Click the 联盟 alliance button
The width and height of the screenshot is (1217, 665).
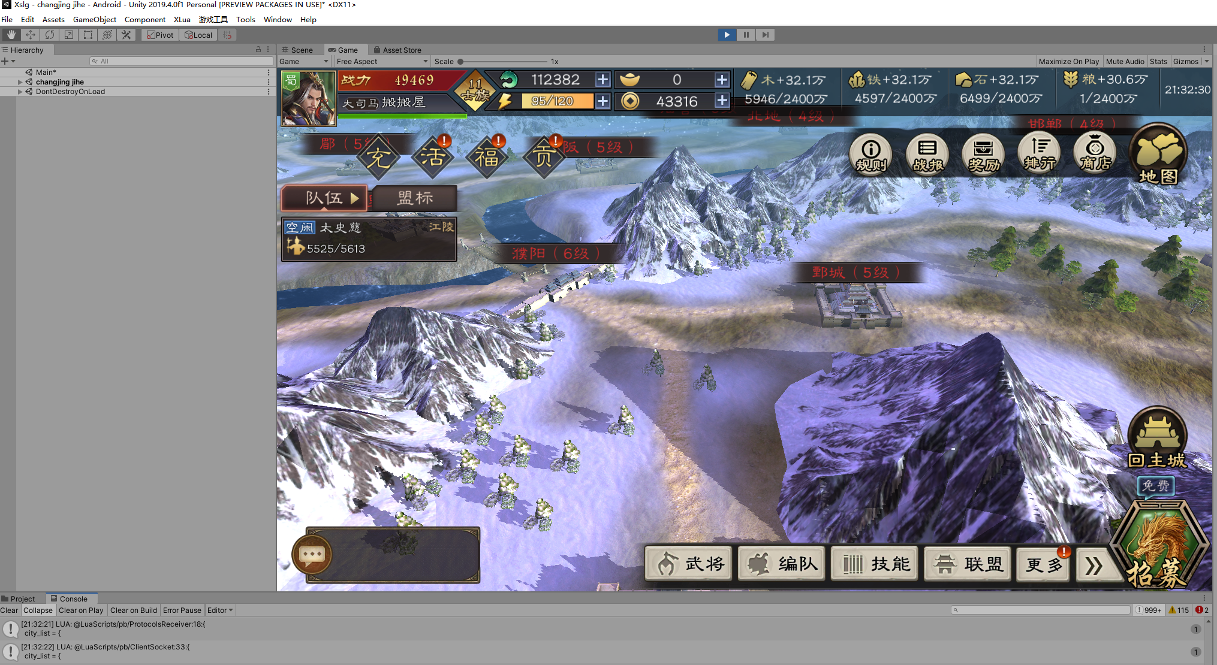pos(968,564)
